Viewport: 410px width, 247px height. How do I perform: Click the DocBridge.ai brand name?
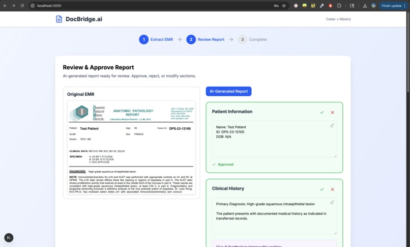[x=83, y=19]
